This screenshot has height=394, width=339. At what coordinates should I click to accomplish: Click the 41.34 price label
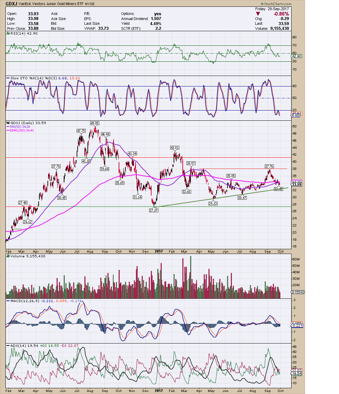(133, 154)
